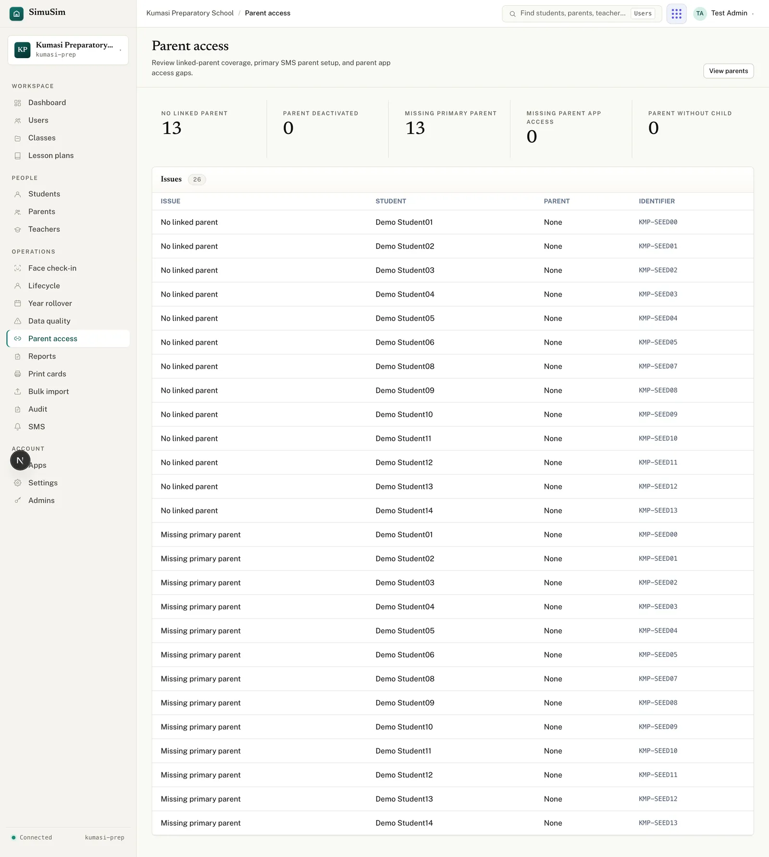Click the ISSUE column header
Viewport: 769px width, 857px height.
click(x=171, y=201)
